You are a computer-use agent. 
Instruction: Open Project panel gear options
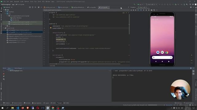coord(38,7)
